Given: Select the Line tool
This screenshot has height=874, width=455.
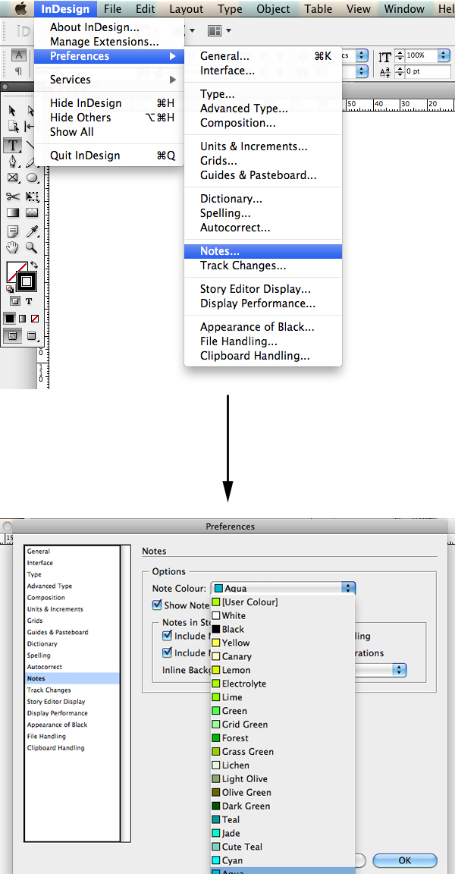Looking at the screenshot, I should (x=30, y=146).
